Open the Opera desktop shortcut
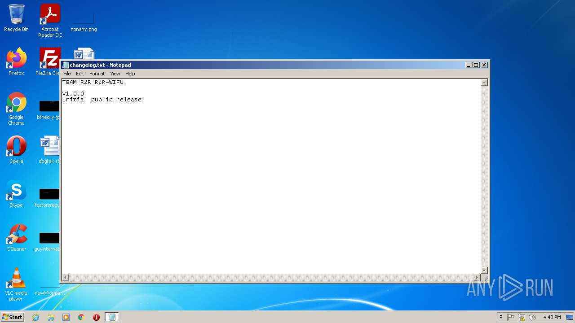The width and height of the screenshot is (575, 323). [16, 150]
